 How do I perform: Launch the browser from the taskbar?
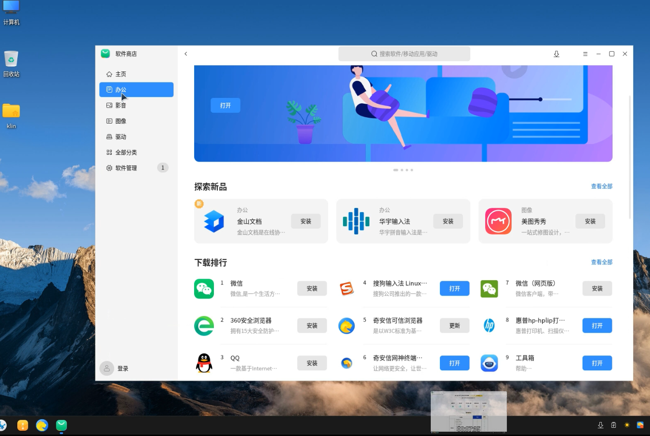coord(42,425)
